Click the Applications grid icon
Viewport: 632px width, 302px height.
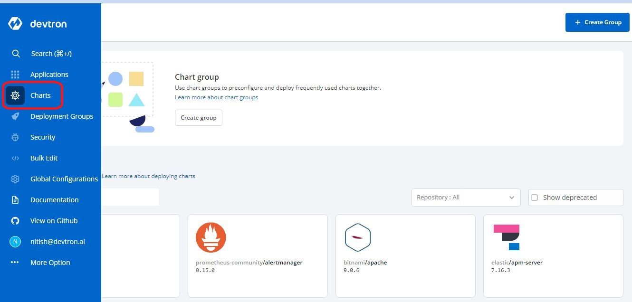click(x=15, y=75)
